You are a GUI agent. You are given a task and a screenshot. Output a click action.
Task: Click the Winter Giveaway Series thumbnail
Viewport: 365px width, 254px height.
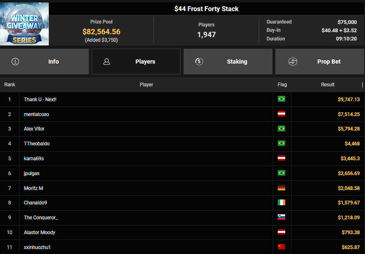[x=24, y=24]
